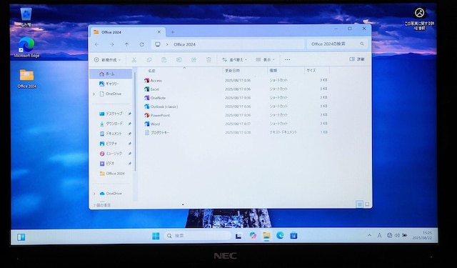Open Recycle Bin on the desktop

click(x=26, y=16)
